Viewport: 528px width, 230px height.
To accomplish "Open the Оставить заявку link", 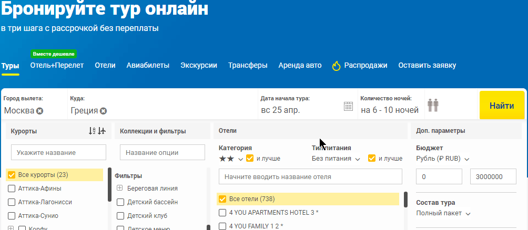I will (427, 65).
